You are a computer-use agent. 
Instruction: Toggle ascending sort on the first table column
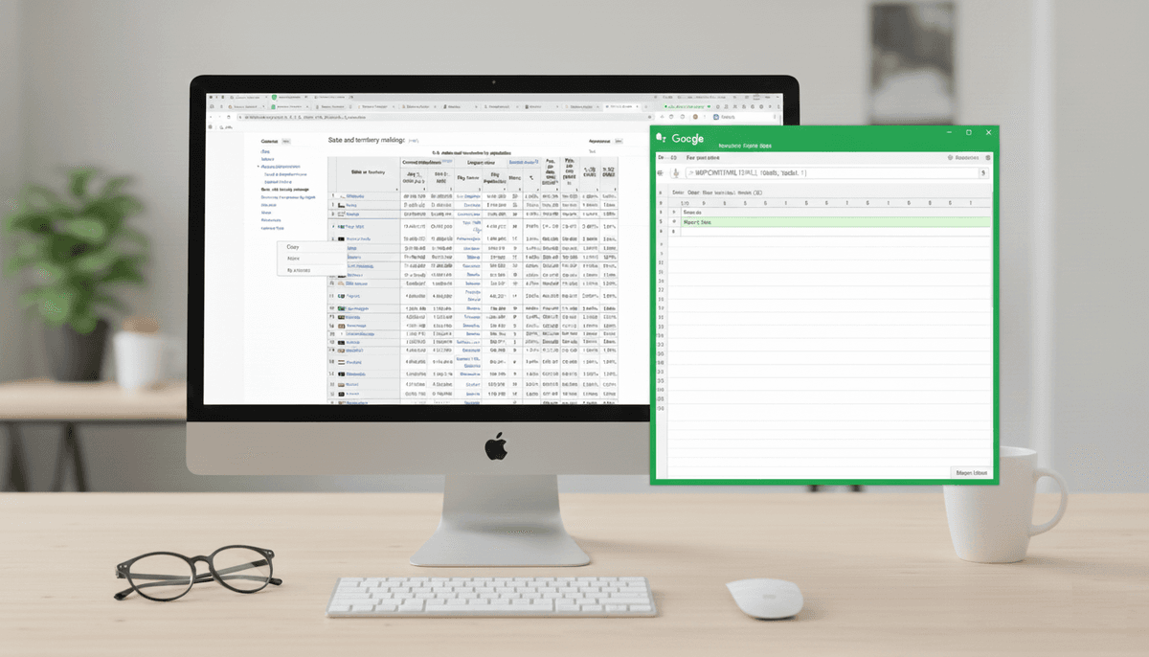[x=396, y=189]
